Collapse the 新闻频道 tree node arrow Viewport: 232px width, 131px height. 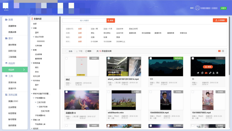pyautogui.click(x=32, y=63)
